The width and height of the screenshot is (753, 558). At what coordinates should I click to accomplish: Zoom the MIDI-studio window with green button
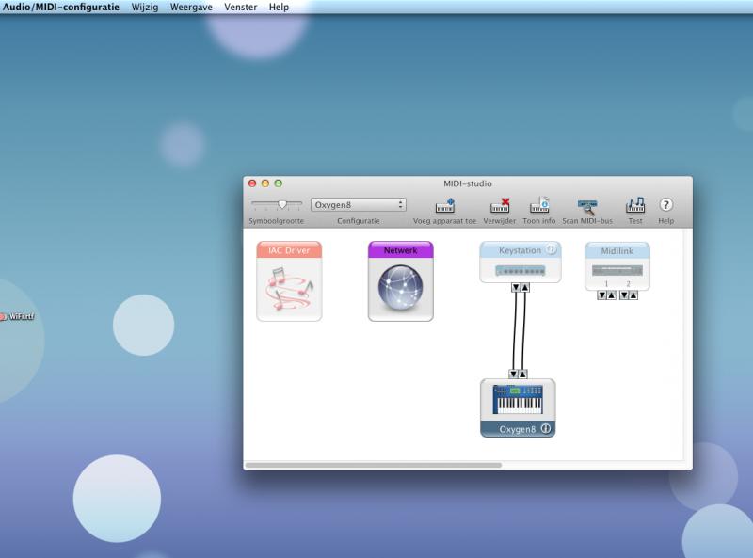tap(278, 183)
